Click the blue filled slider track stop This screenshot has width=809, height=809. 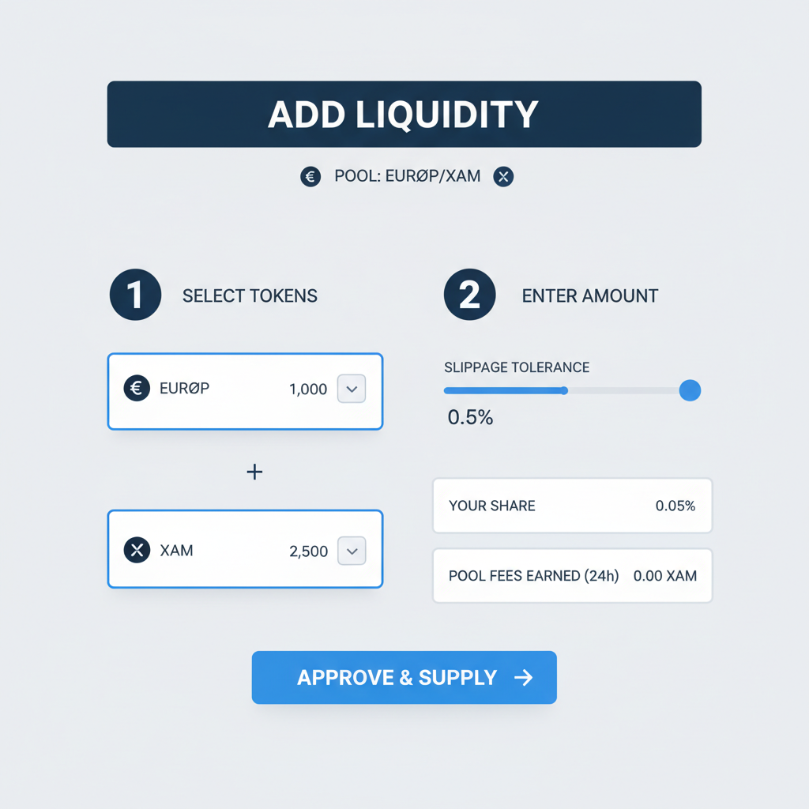566,390
